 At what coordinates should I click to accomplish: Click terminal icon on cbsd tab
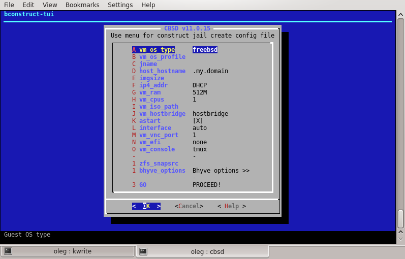143,251
